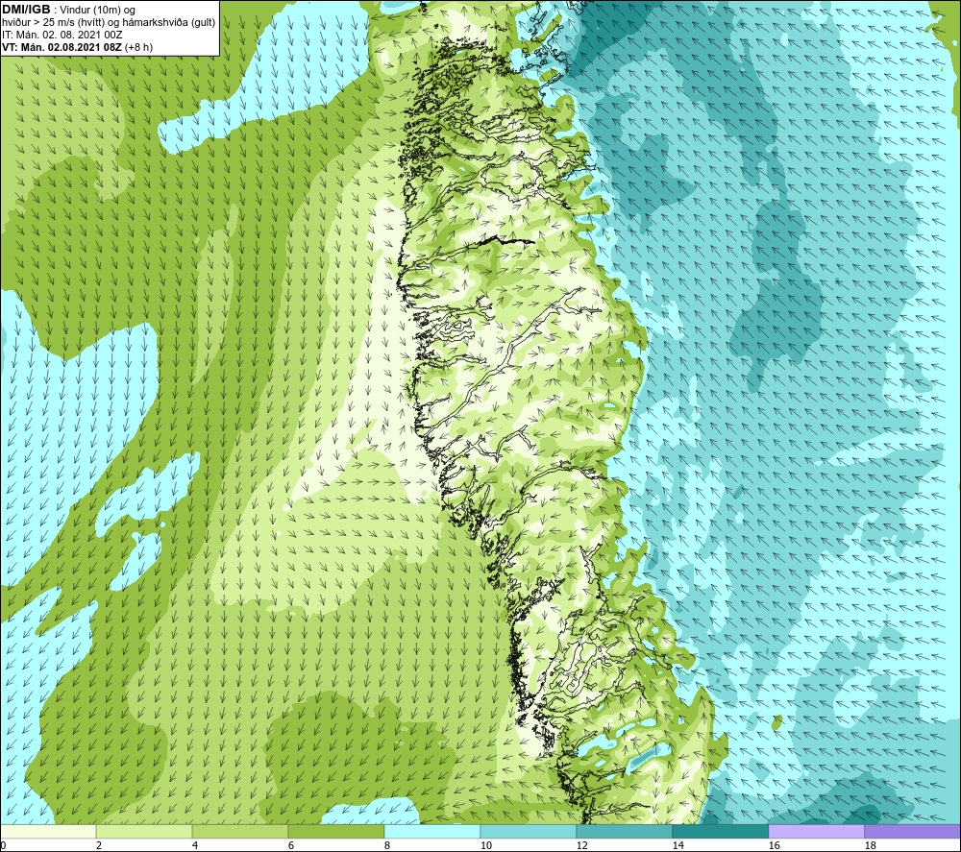Click the "DMI/IGB" title in the legend box

[26, 10]
